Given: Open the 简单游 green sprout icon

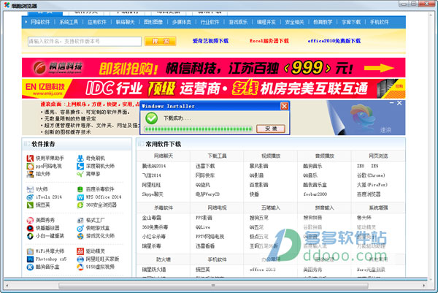Looking at the screenshot, I should (80, 174).
